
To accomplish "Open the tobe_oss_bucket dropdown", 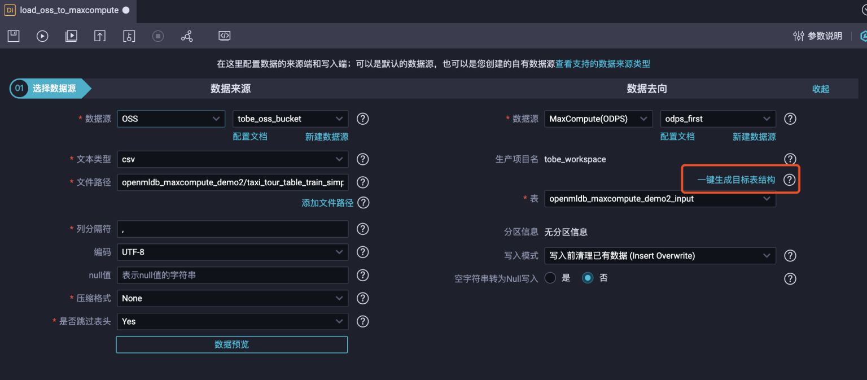I will click(291, 119).
